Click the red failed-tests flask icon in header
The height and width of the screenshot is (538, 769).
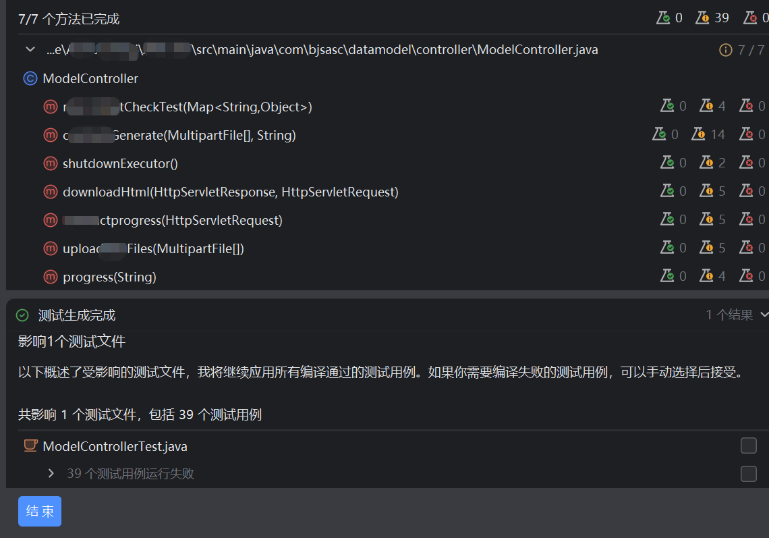pos(750,17)
